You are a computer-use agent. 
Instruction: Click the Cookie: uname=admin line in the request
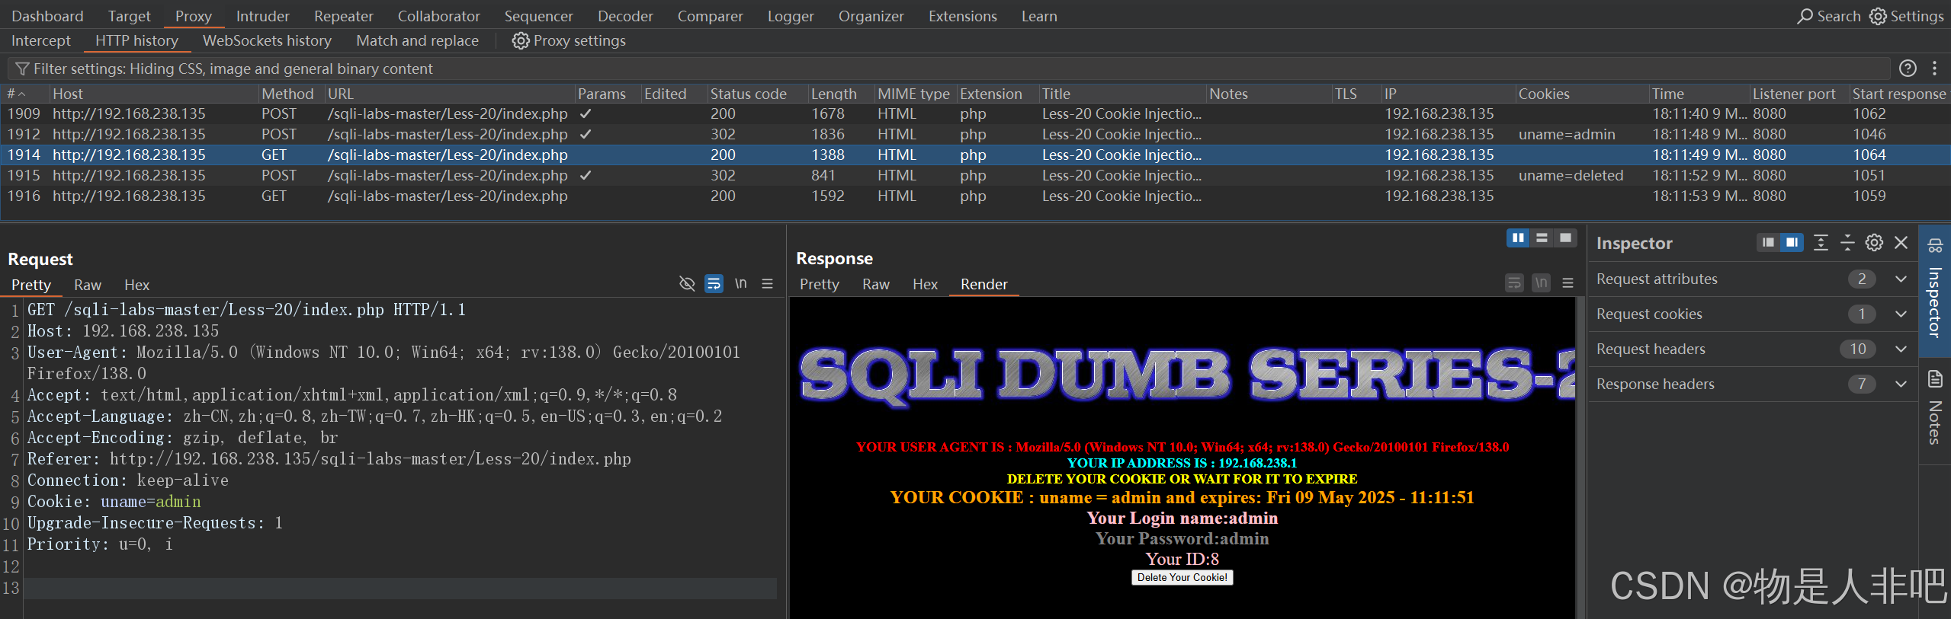(114, 502)
